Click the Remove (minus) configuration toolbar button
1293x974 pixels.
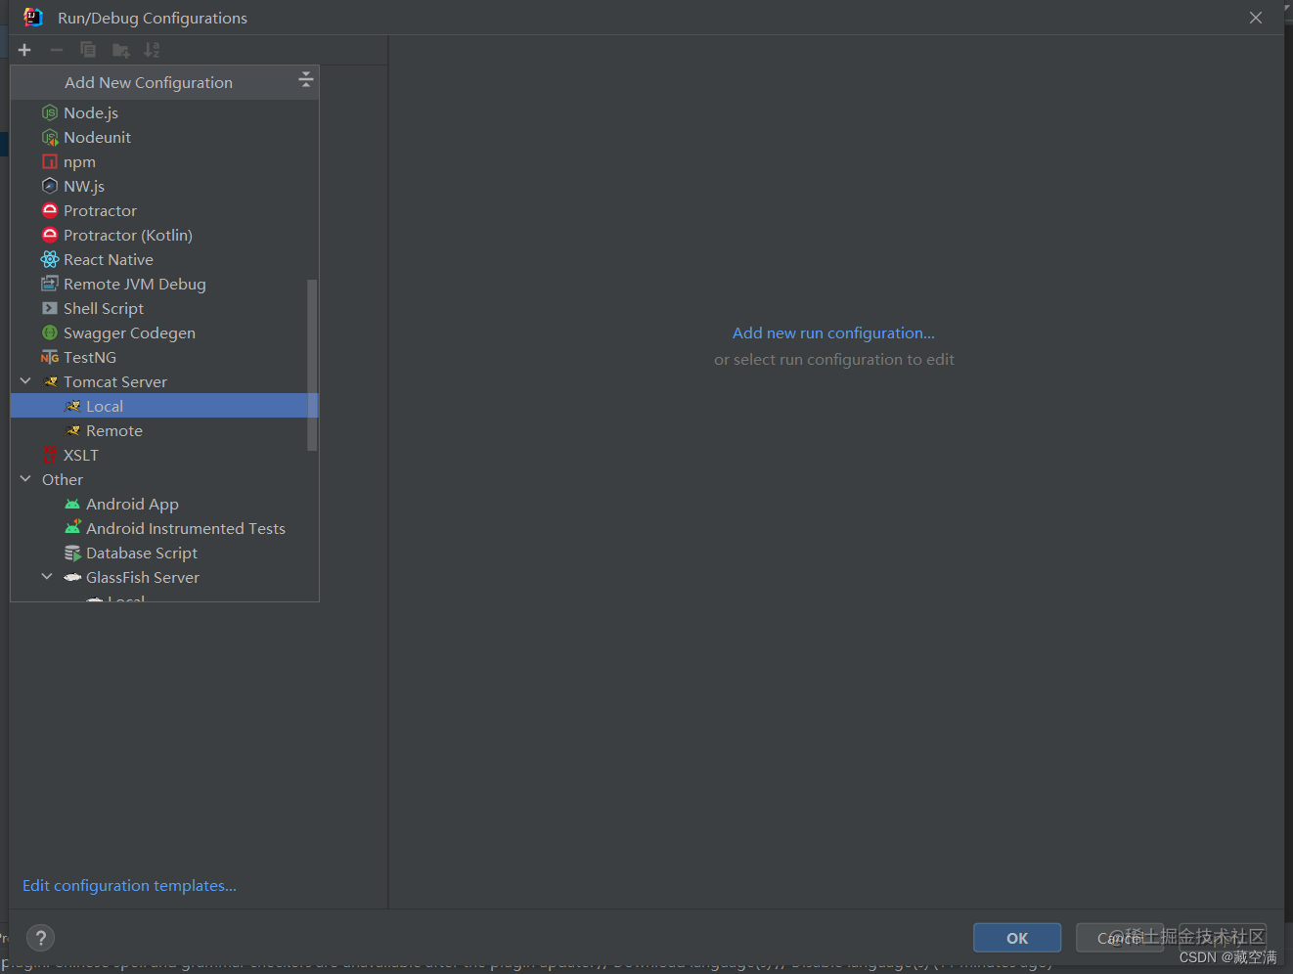57,50
